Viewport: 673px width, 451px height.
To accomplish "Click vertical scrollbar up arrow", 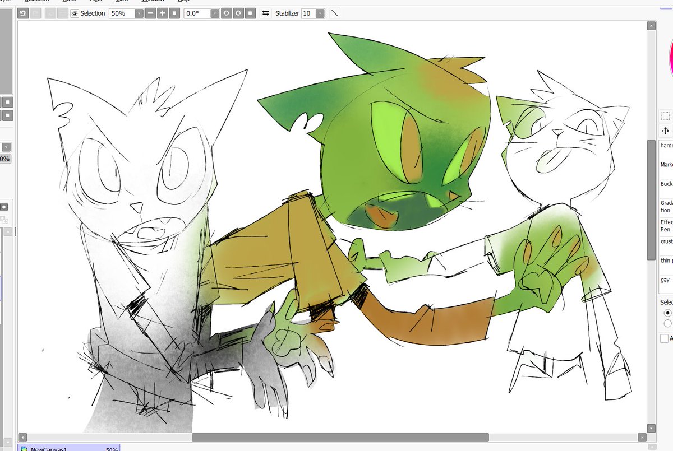I will coord(651,26).
